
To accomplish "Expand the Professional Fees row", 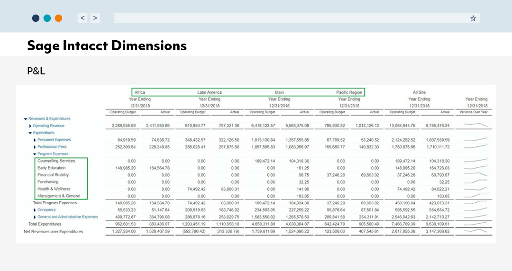I will click(35, 147).
